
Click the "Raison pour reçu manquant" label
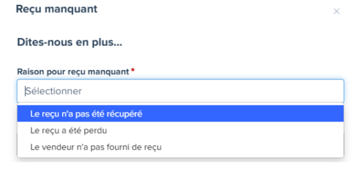73,72
